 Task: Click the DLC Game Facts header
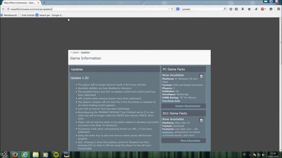pyautogui.click(x=183, y=113)
